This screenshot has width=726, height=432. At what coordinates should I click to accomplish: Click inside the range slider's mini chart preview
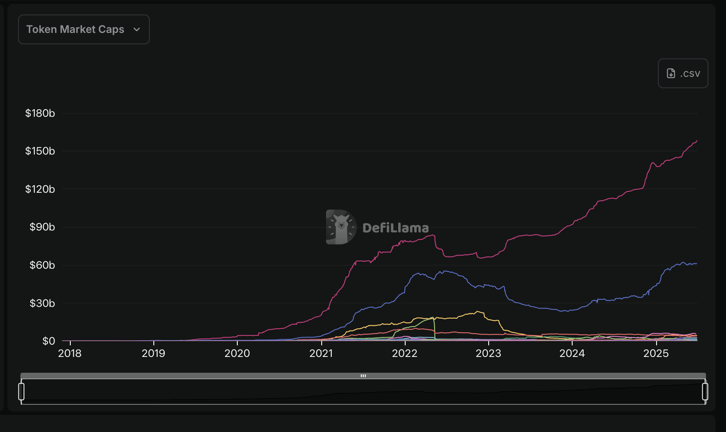click(363, 392)
